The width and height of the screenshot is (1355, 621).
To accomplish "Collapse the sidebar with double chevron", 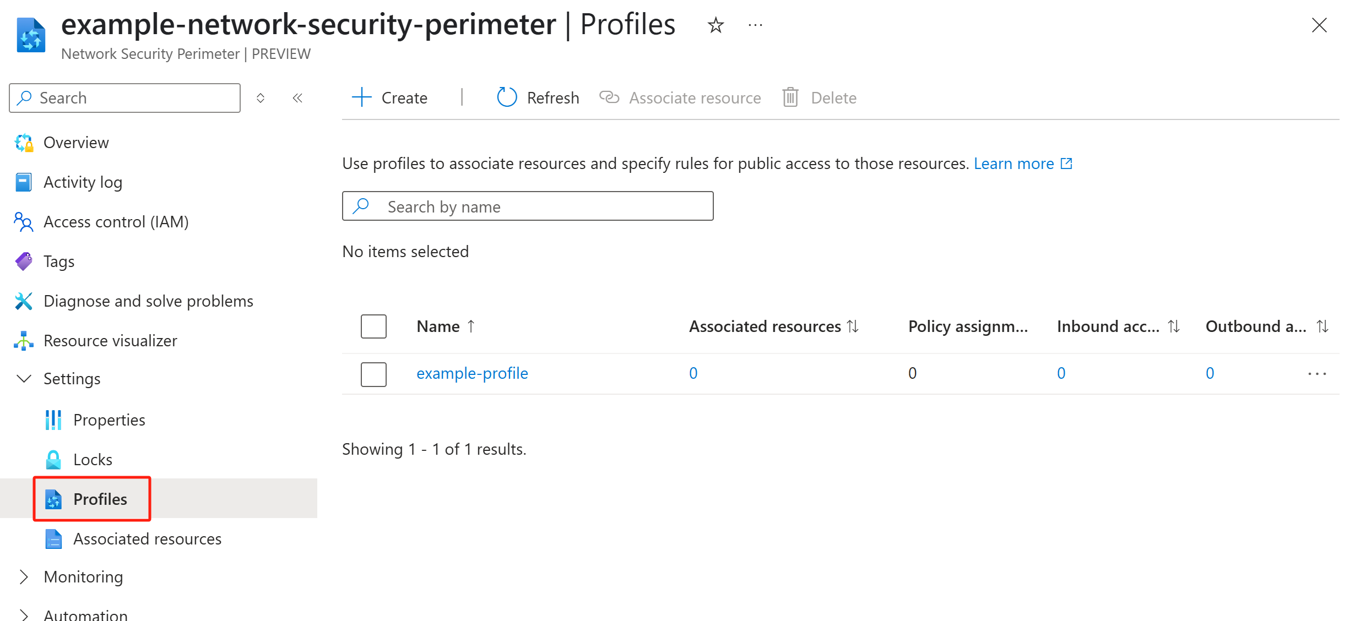I will coord(297,98).
